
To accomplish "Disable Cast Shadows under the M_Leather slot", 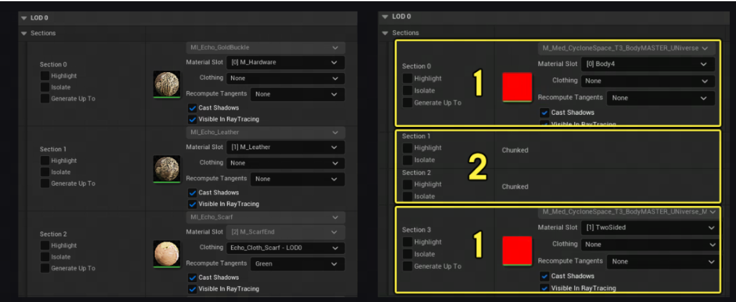I will 192,192.
